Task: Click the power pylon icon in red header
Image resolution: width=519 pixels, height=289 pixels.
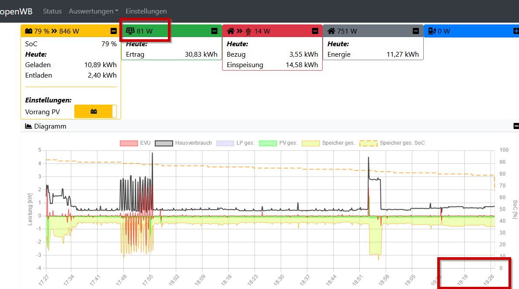Action: (248, 31)
